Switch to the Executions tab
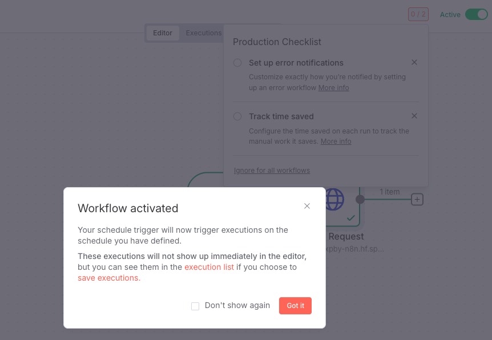The height and width of the screenshot is (340, 492). click(203, 33)
